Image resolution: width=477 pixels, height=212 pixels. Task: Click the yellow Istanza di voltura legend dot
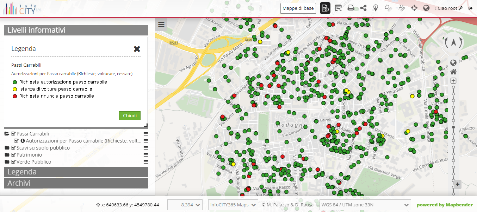pos(14,89)
